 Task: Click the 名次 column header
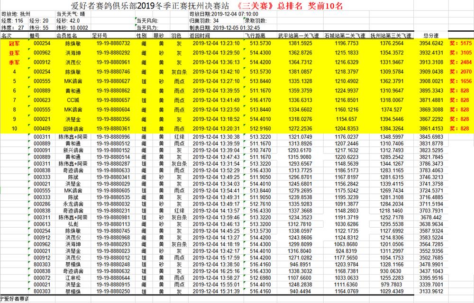pos(6,36)
